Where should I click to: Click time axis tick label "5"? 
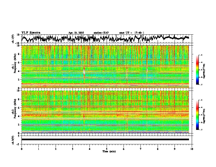pyautogui.click(x=107, y=149)
